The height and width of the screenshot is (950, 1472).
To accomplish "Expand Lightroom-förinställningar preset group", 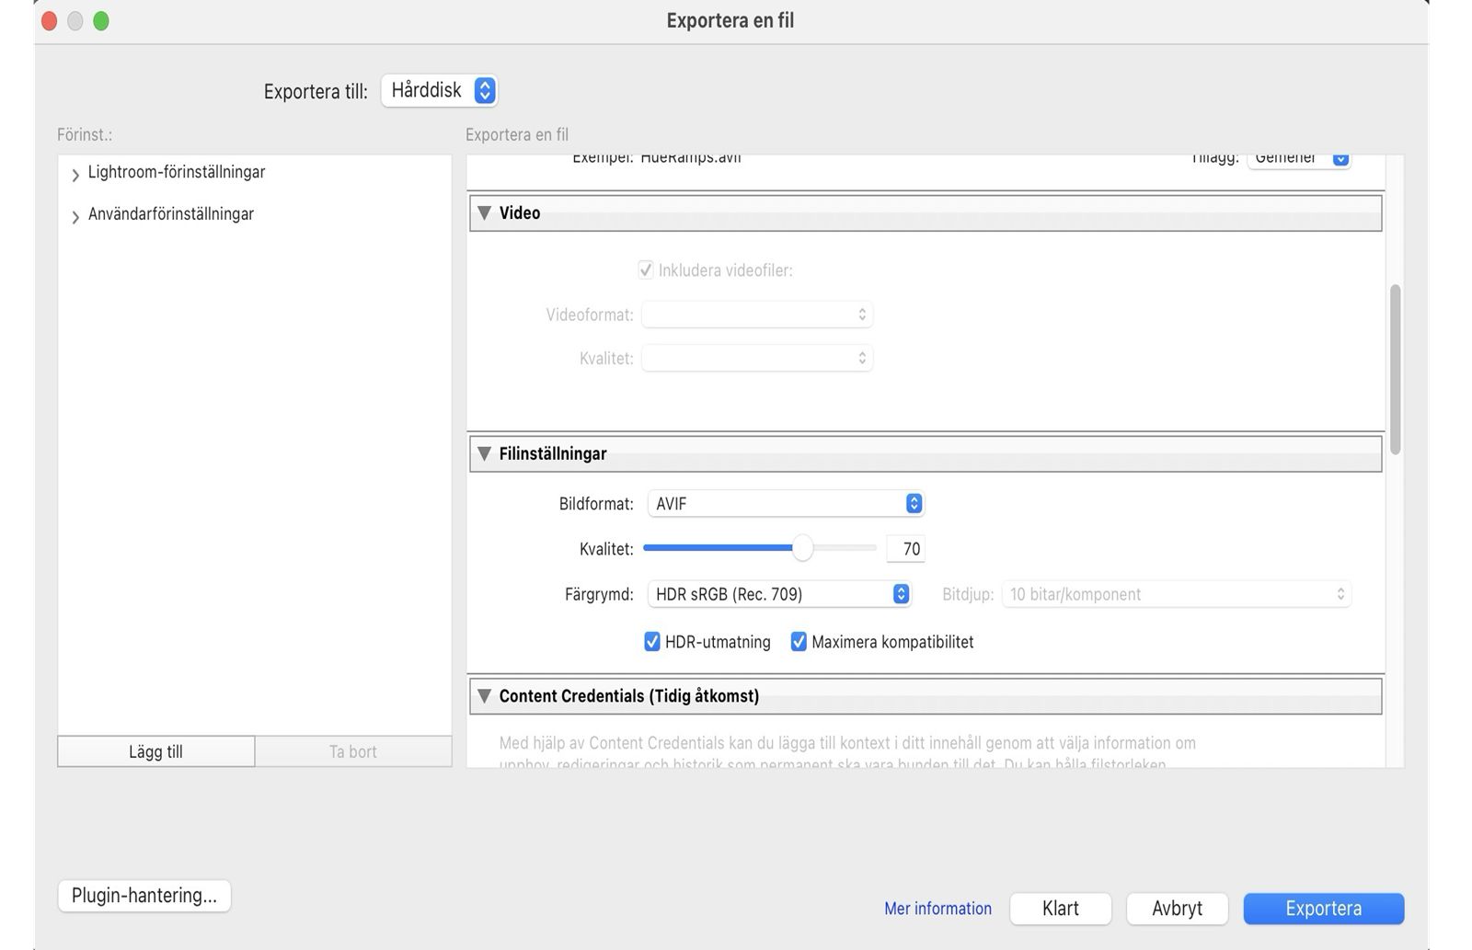I will tap(75, 174).
